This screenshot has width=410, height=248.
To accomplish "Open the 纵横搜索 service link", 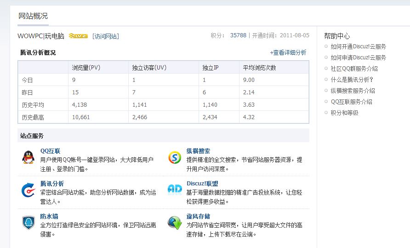I will pos(198,151).
